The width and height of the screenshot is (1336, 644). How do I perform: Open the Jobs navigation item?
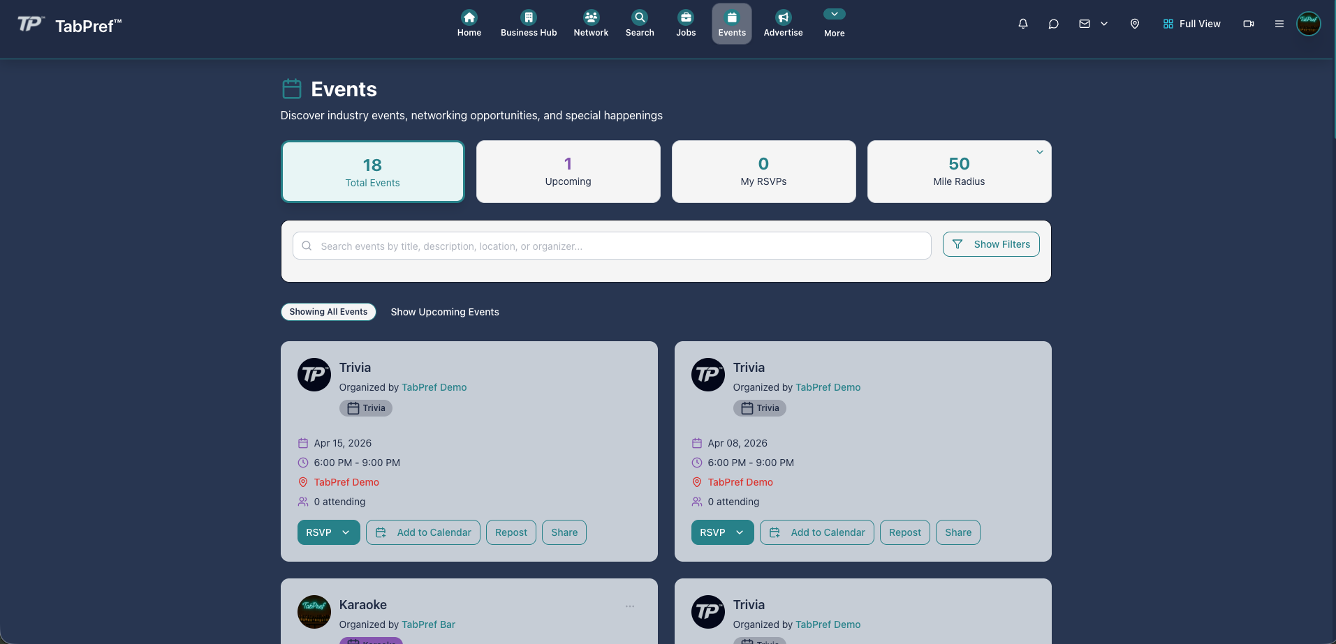pos(686,24)
